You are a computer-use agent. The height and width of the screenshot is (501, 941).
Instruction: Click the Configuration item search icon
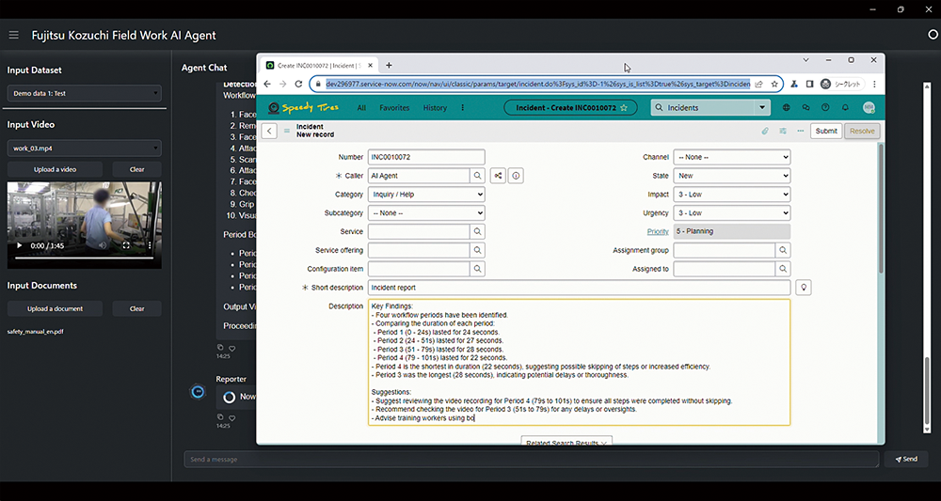click(478, 270)
